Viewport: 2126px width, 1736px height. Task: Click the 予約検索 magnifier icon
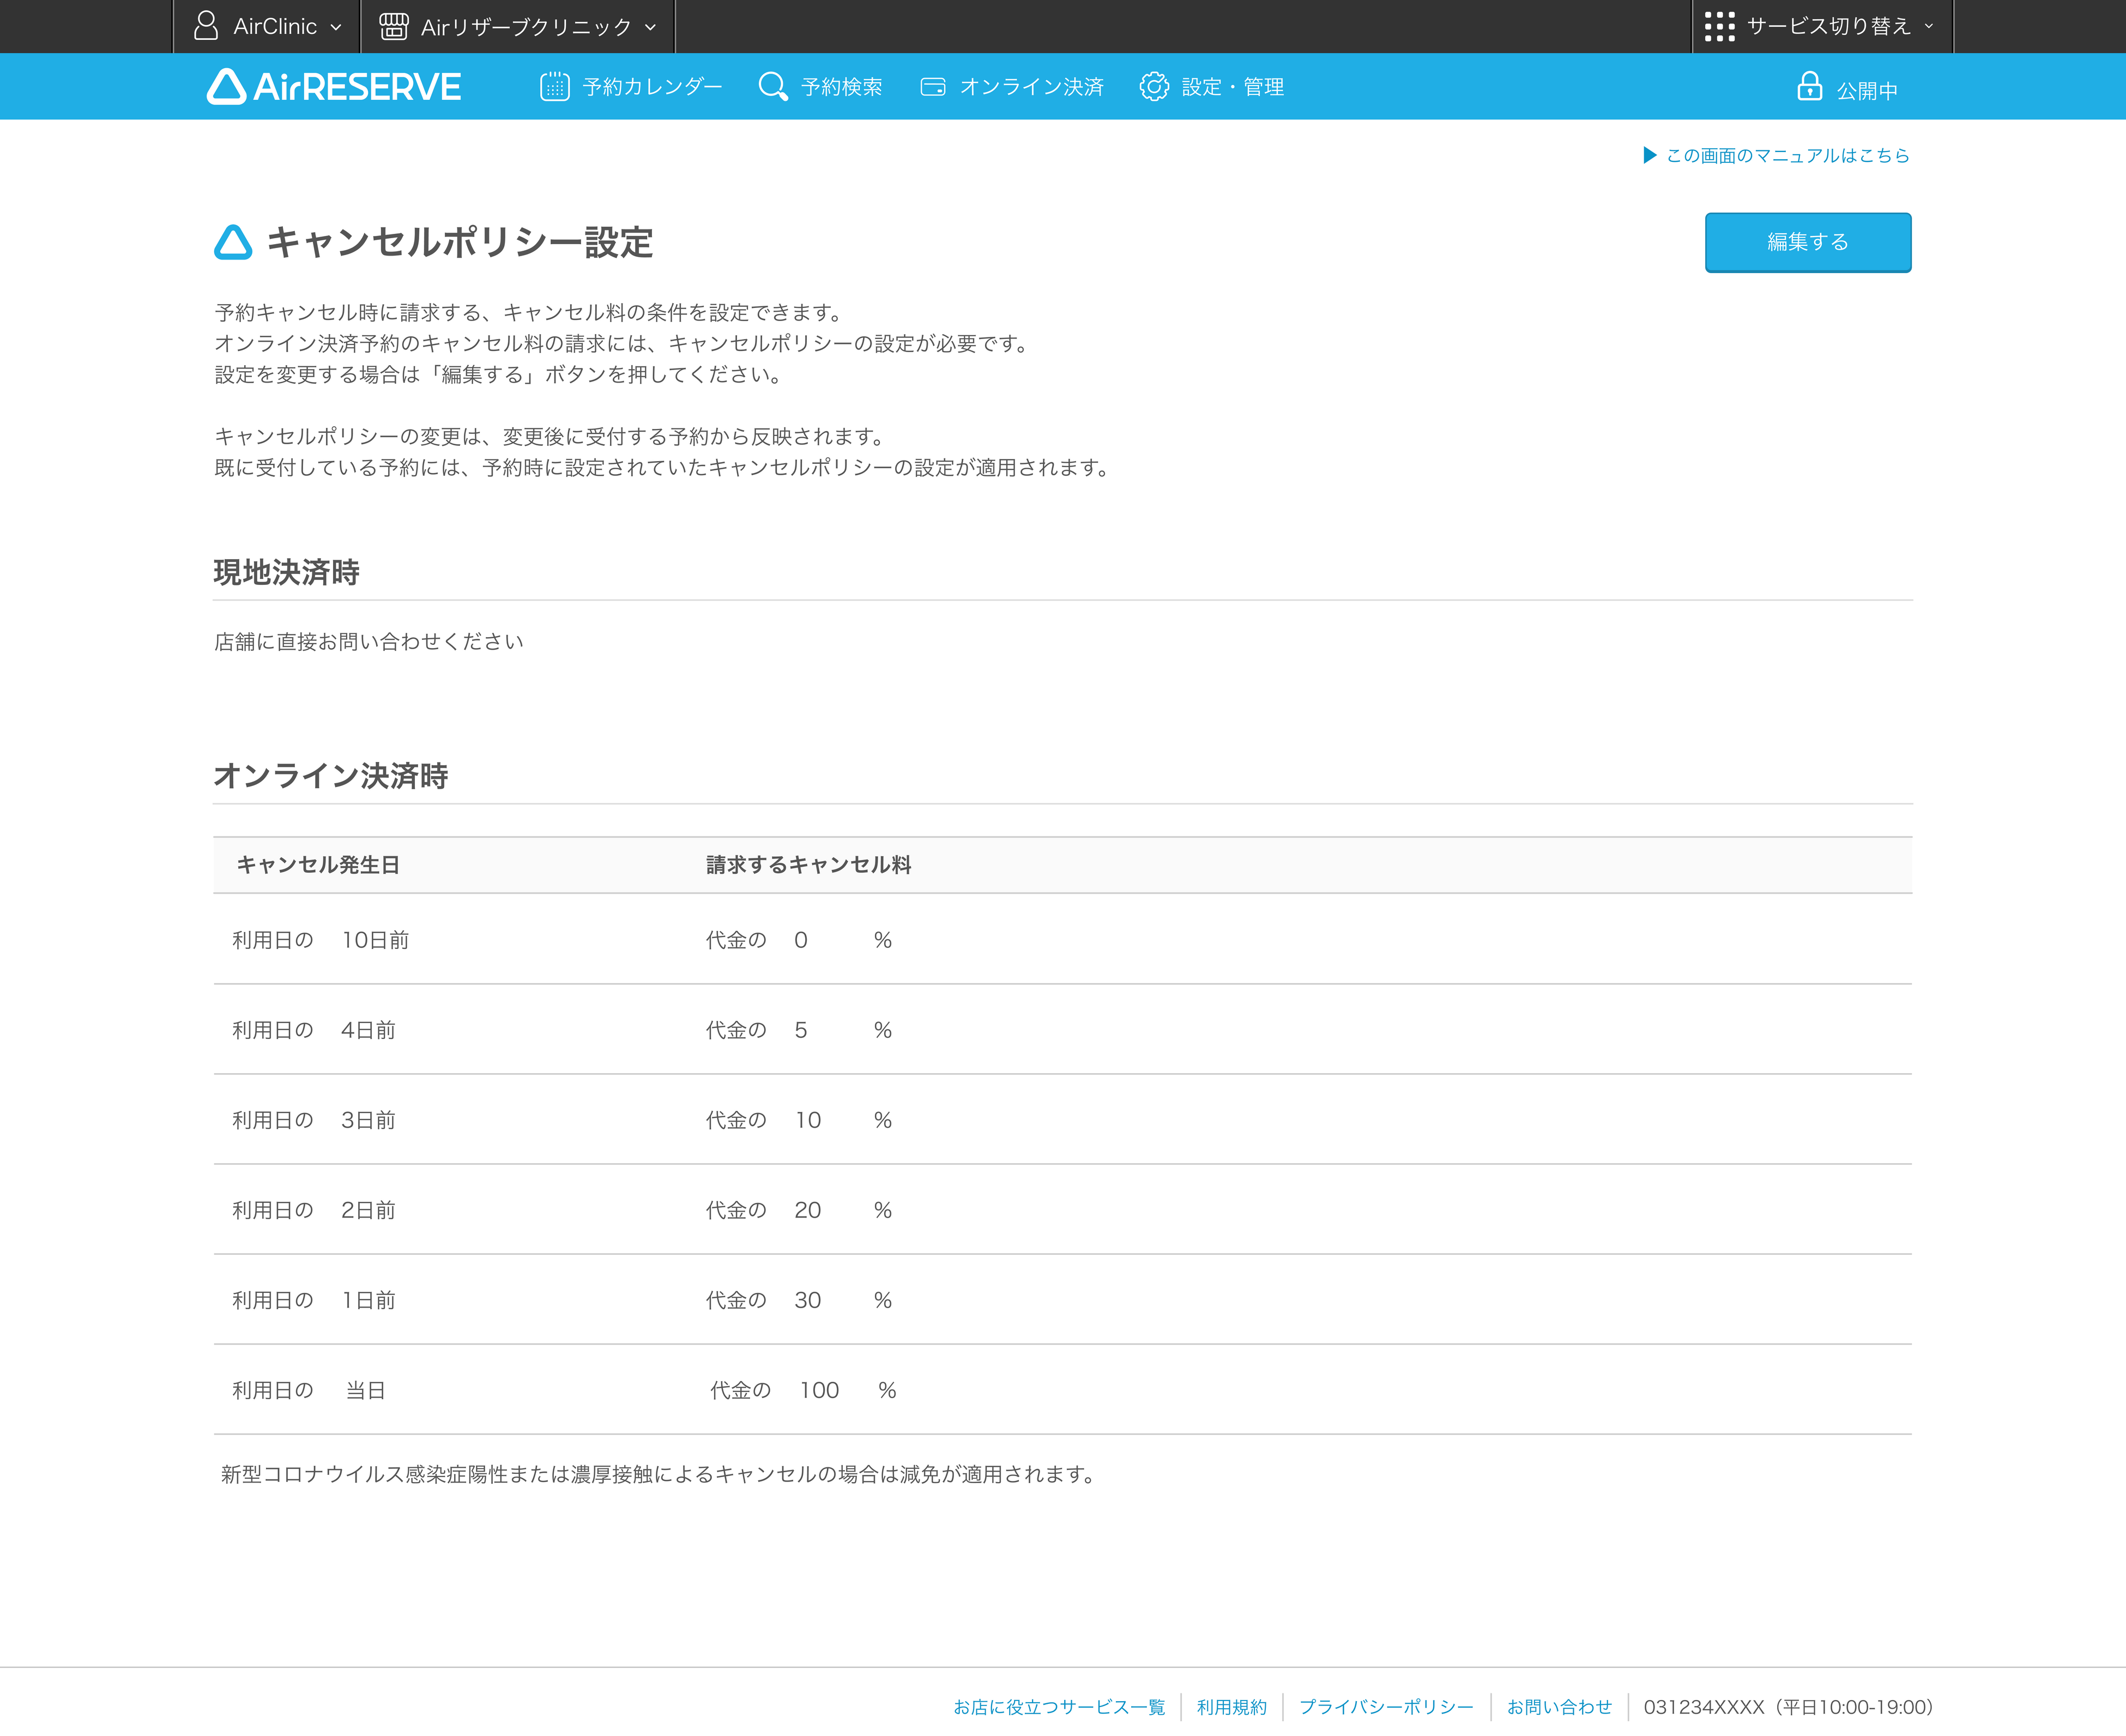pos(772,87)
